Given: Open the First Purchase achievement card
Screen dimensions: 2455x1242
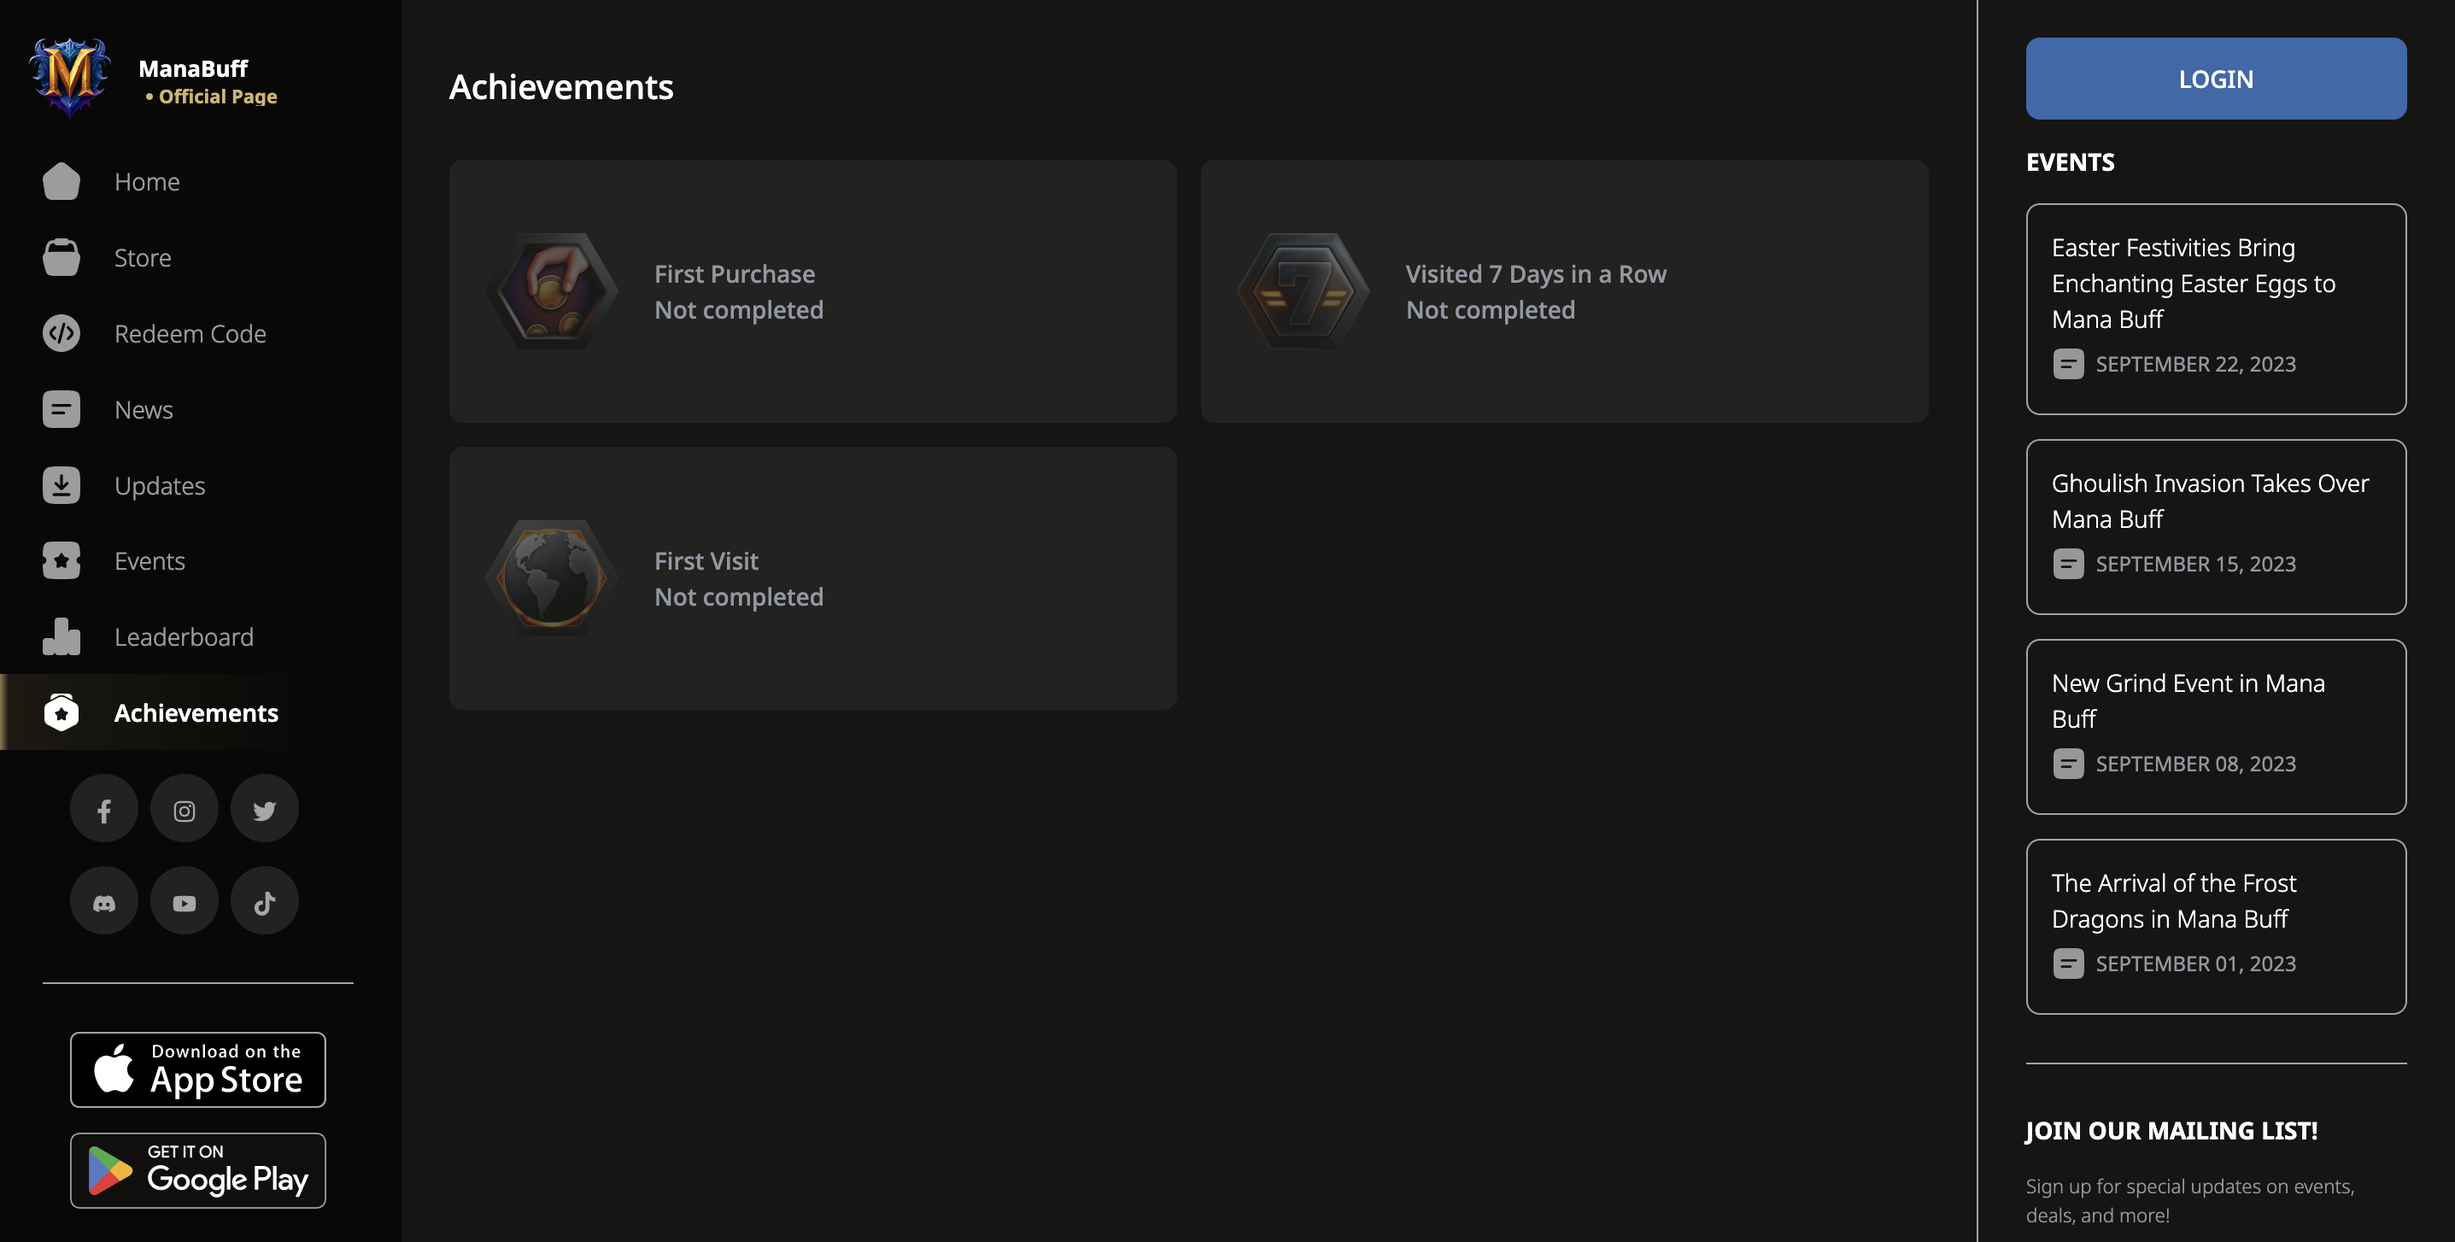Looking at the screenshot, I should (813, 291).
